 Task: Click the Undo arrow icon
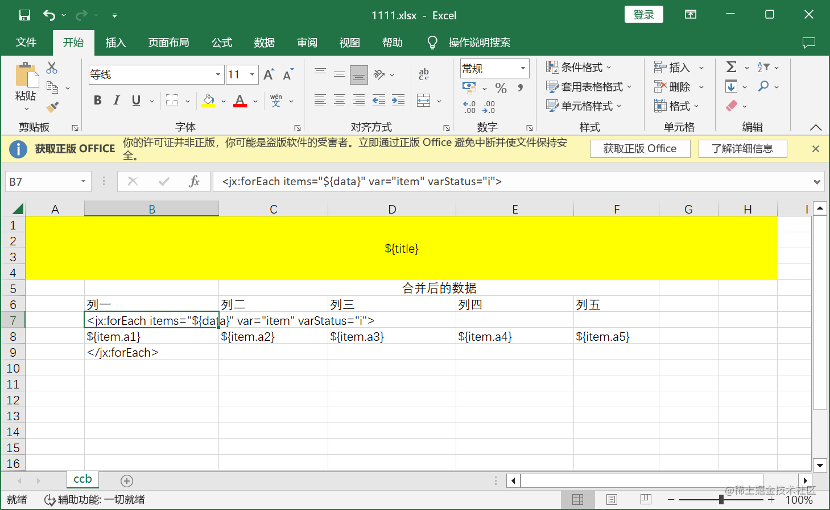click(50, 15)
